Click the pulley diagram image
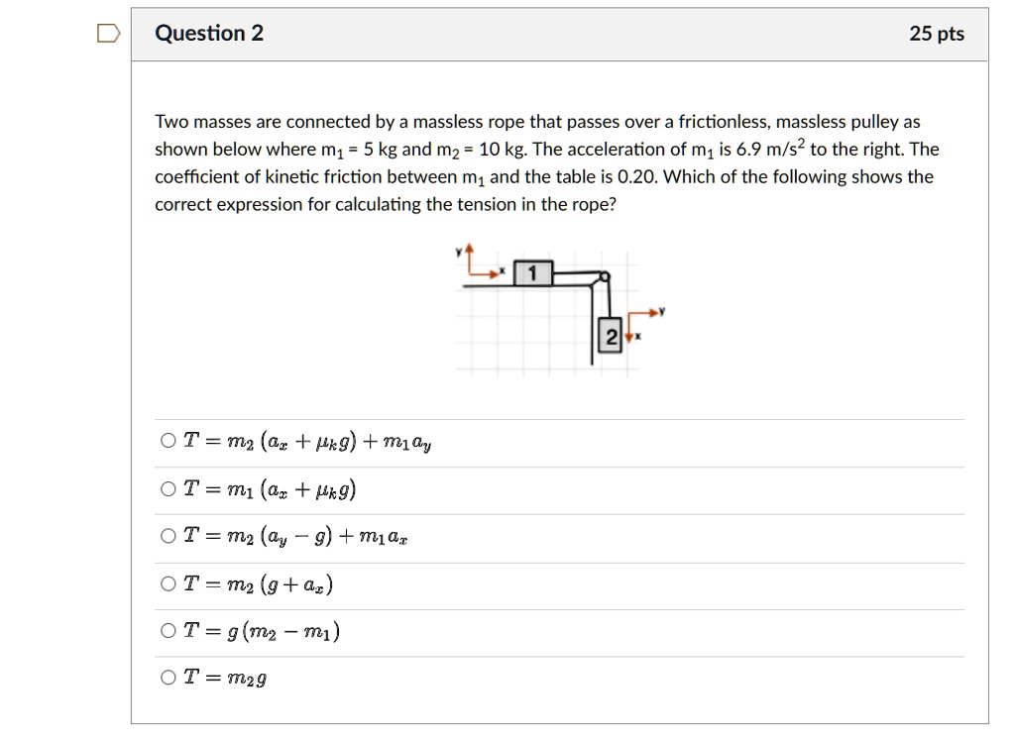Viewport: 1015px width, 739px height. point(555,307)
